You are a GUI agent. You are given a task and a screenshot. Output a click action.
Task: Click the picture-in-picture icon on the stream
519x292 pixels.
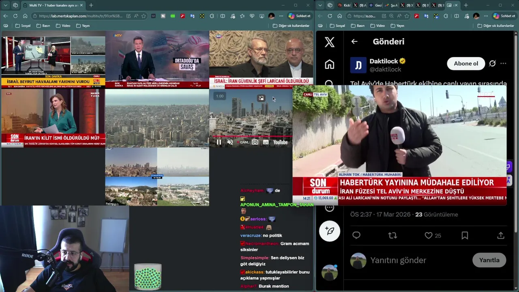click(261, 98)
